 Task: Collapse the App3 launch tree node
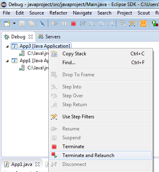click(x=7, y=46)
